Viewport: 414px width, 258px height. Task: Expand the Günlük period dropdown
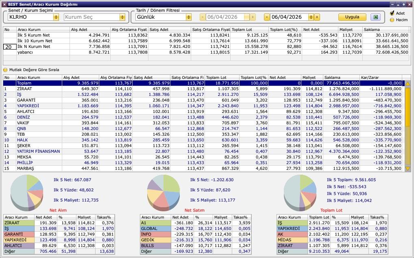tap(188, 17)
